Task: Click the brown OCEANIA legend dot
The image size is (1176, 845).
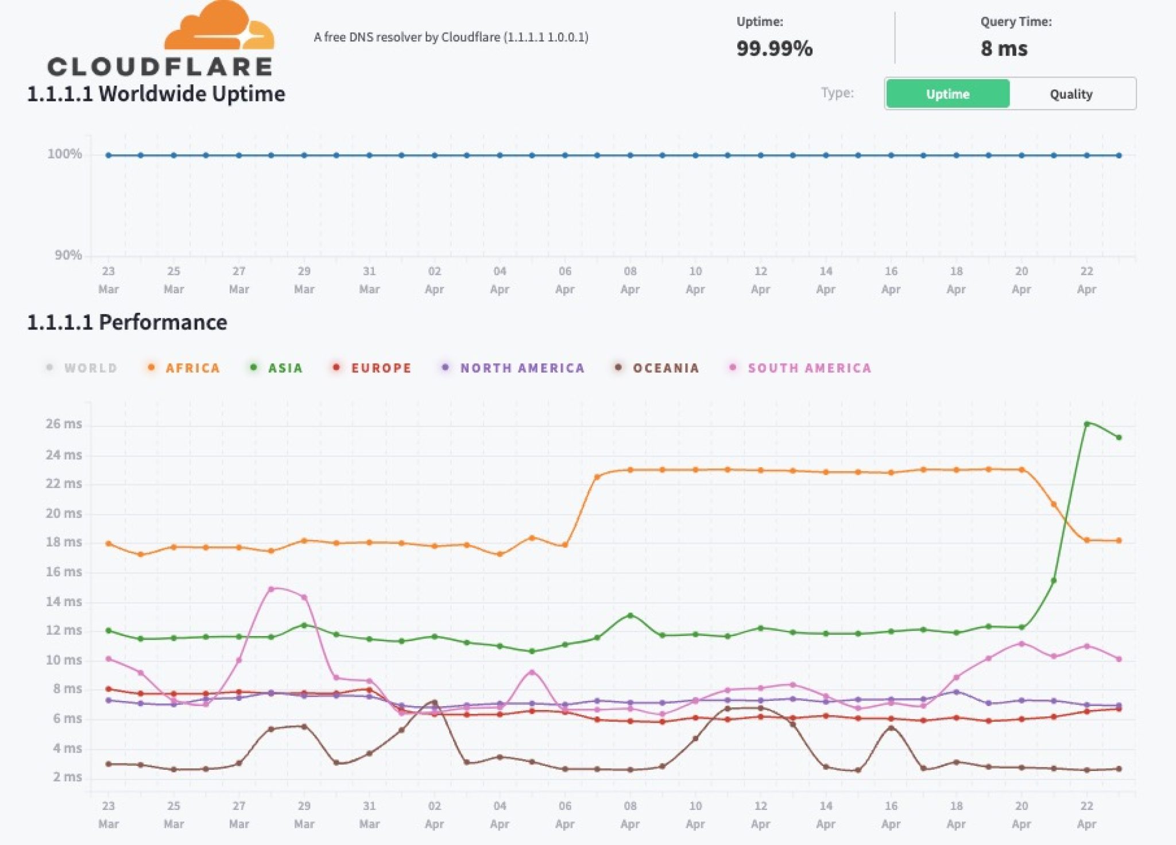Action: [621, 368]
